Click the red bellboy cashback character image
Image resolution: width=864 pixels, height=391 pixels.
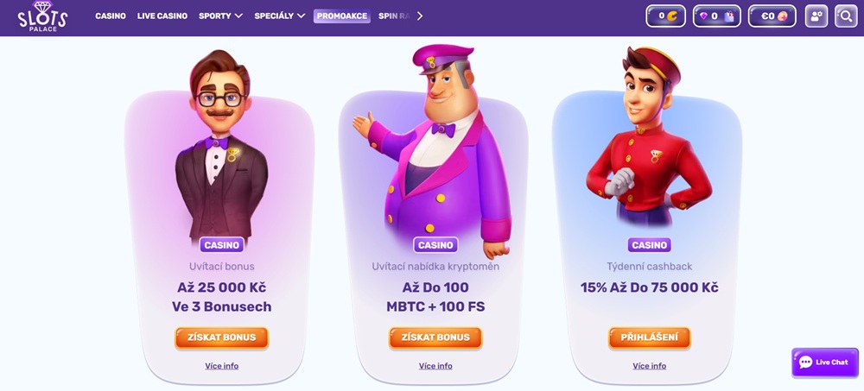648,138
